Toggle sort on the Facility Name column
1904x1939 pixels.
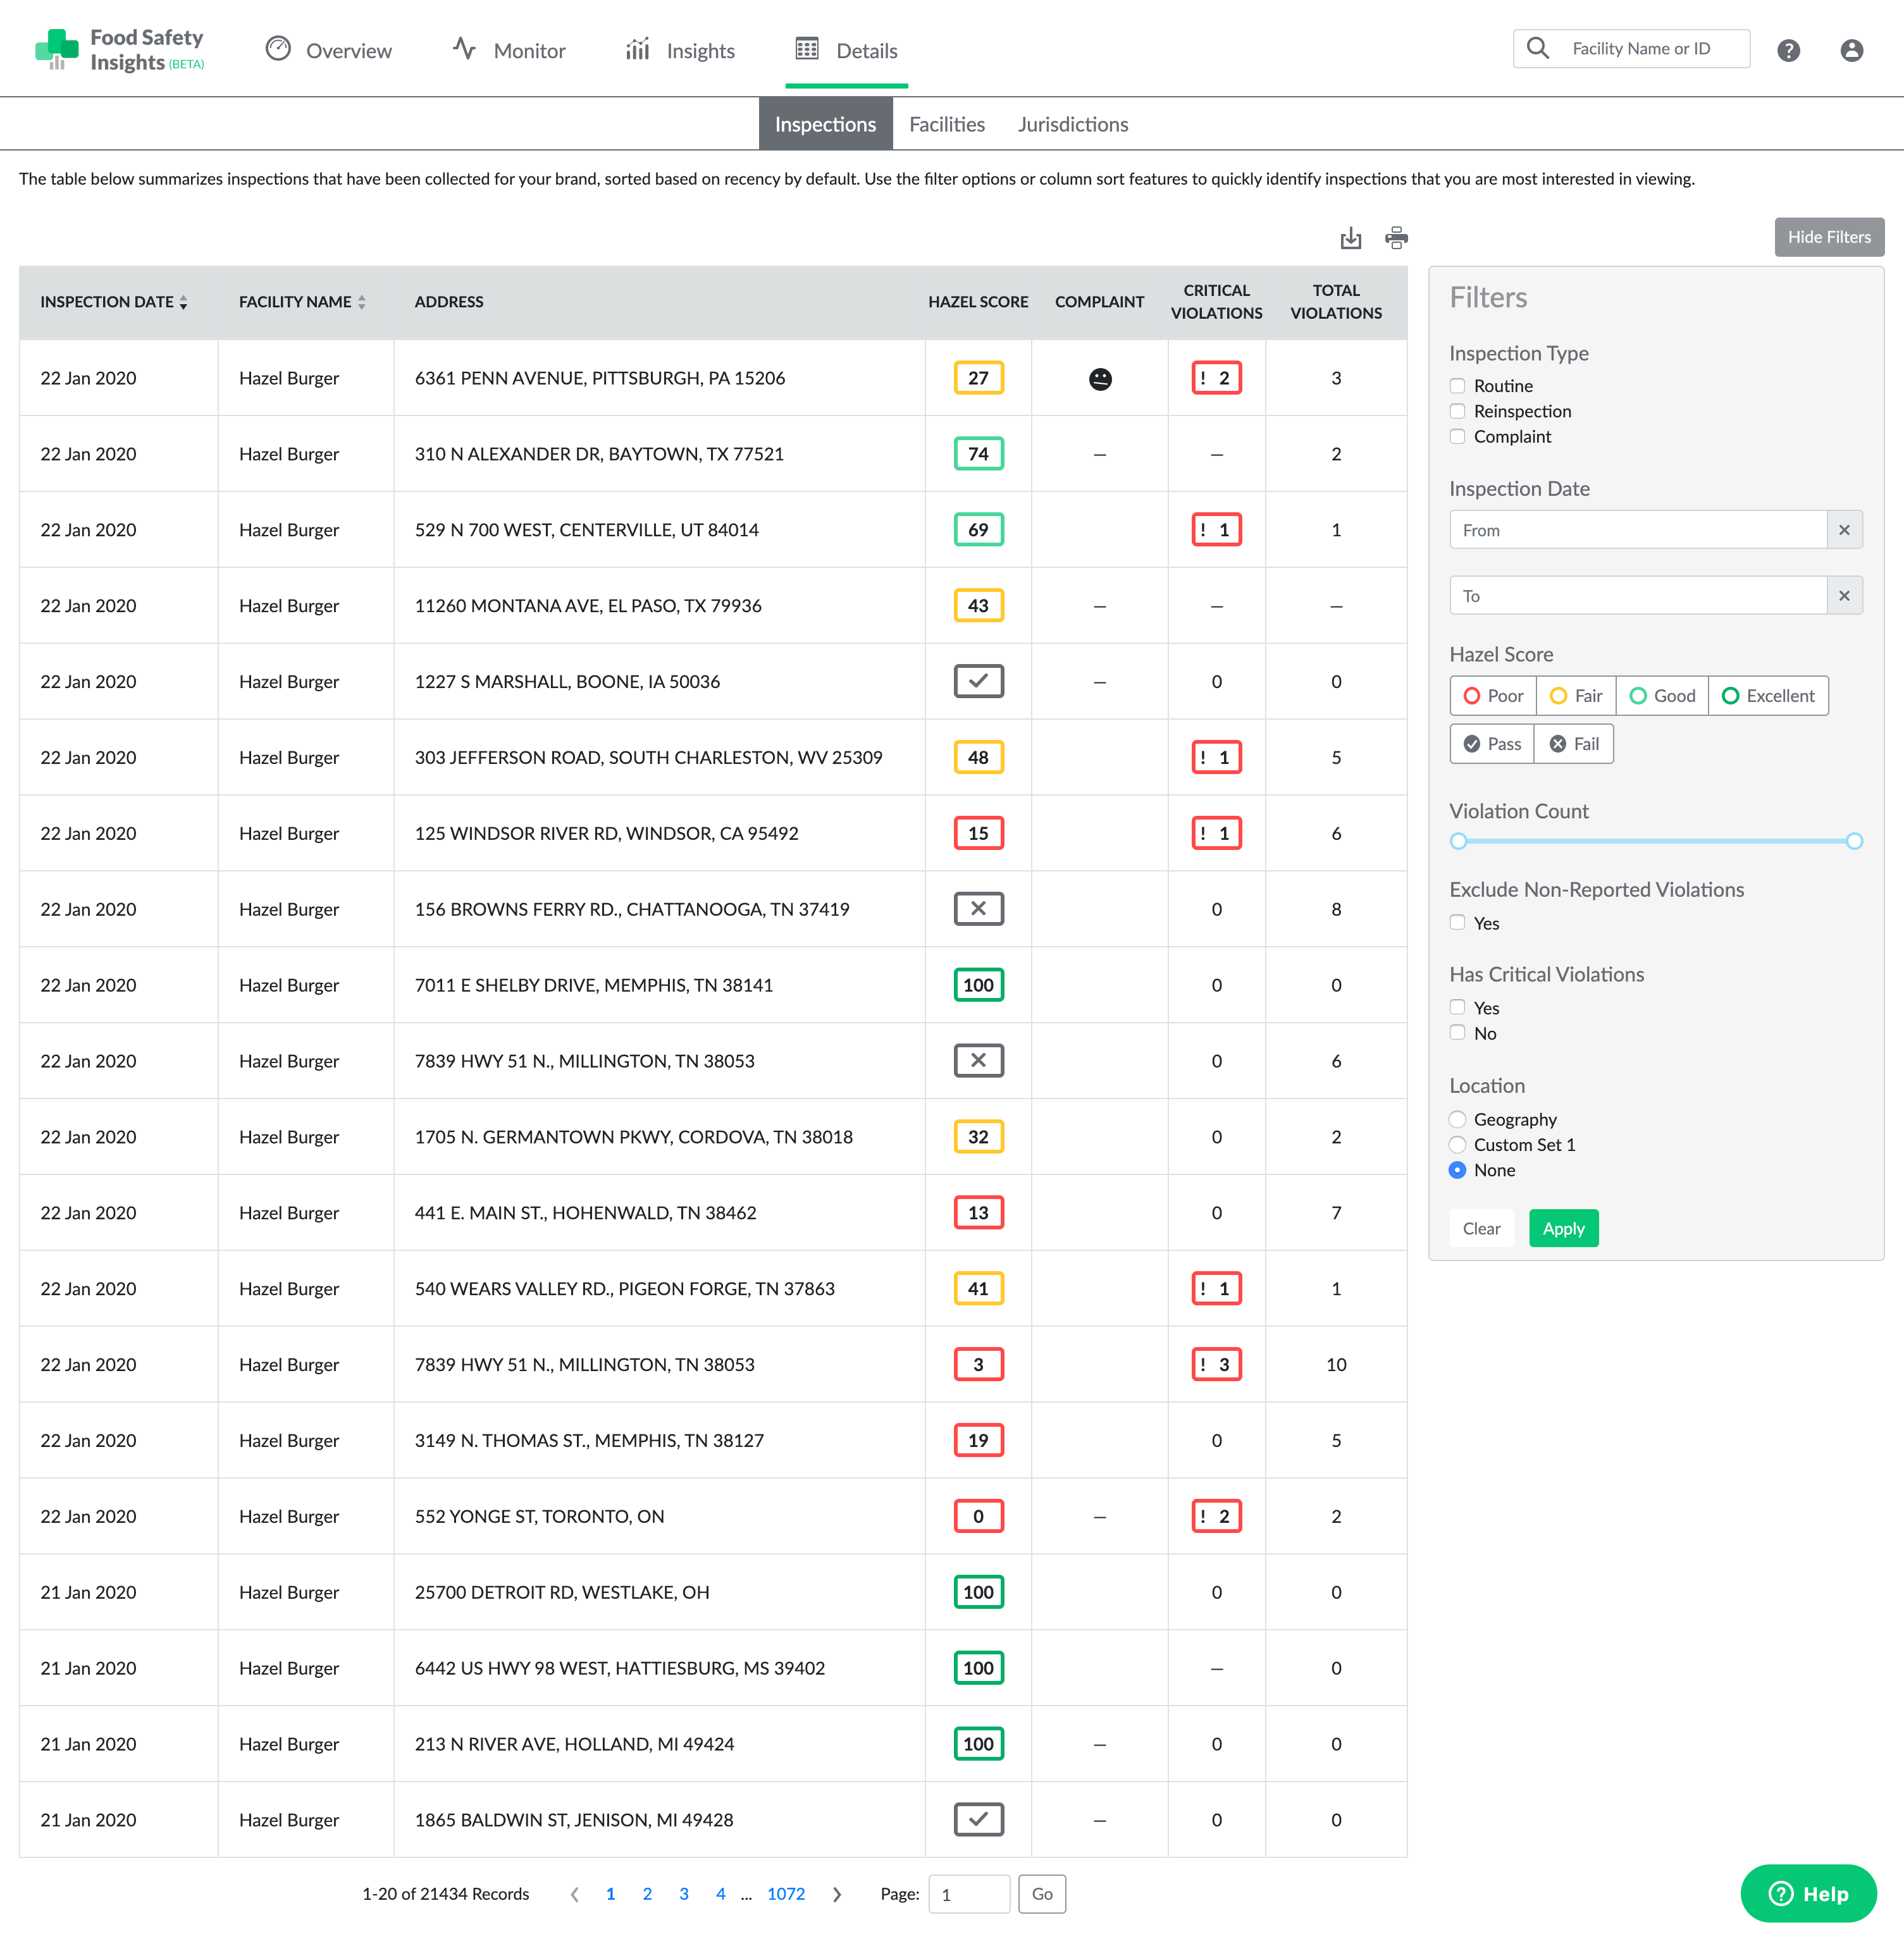362,302
